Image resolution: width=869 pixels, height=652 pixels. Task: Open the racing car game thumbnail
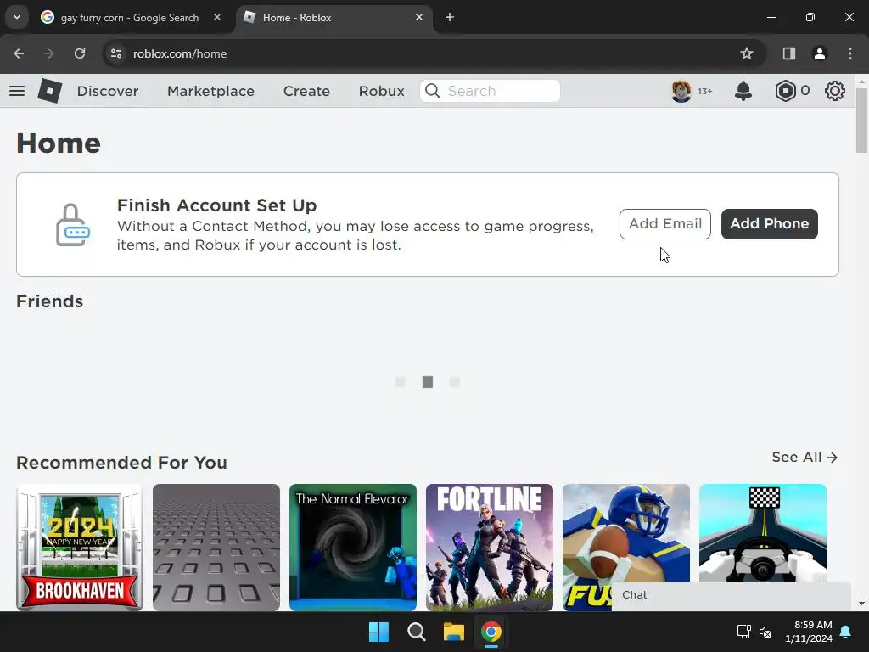[763, 532]
